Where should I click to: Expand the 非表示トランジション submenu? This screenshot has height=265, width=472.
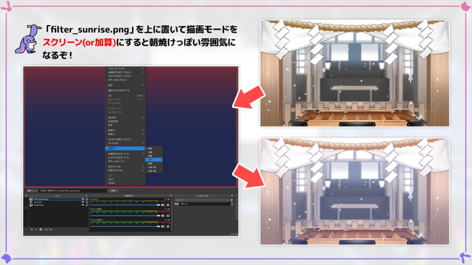coord(125,170)
